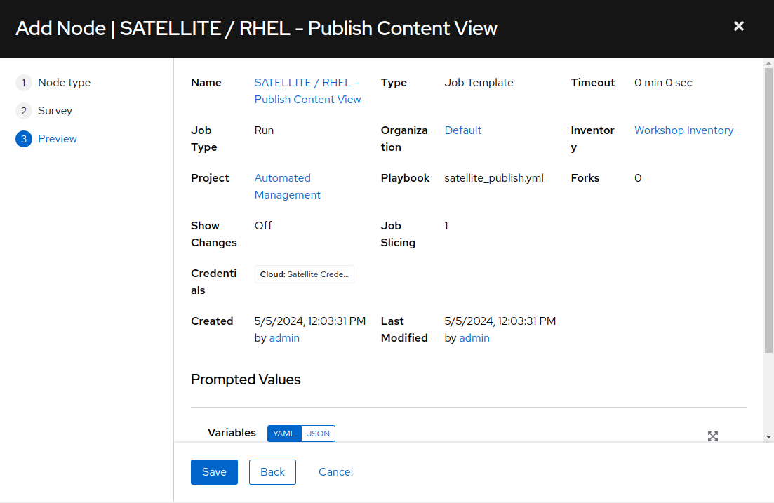The image size is (774, 503).
Task: Click the '0 min 0 sec' timeout value
Action: tap(663, 83)
